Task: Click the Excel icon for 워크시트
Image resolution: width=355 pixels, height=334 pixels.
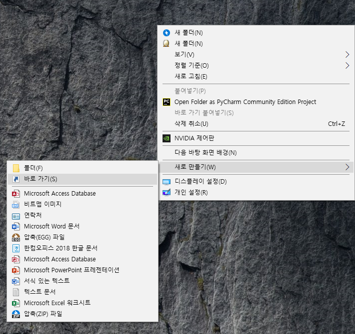Action: point(16,303)
